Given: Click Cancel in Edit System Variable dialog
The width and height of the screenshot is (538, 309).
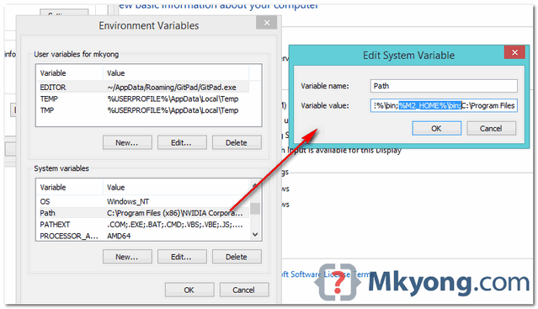Looking at the screenshot, I should 491,128.
